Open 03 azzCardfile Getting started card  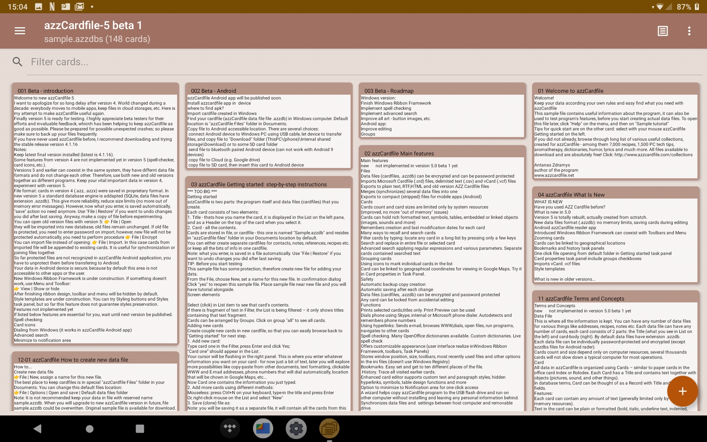pyautogui.click(x=269, y=294)
